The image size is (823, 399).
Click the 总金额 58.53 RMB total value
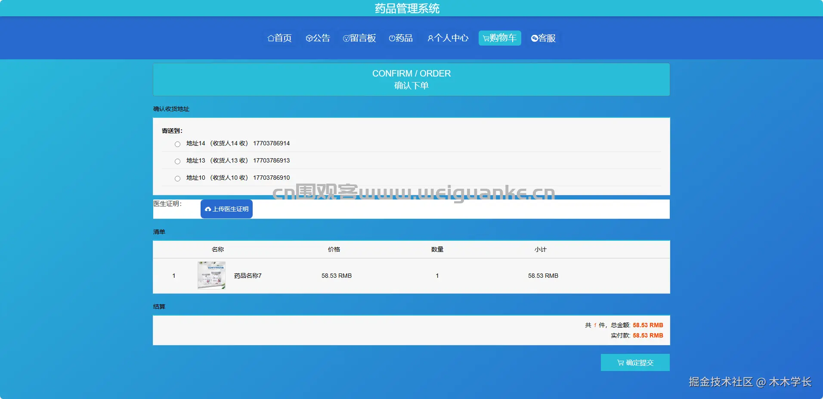648,325
